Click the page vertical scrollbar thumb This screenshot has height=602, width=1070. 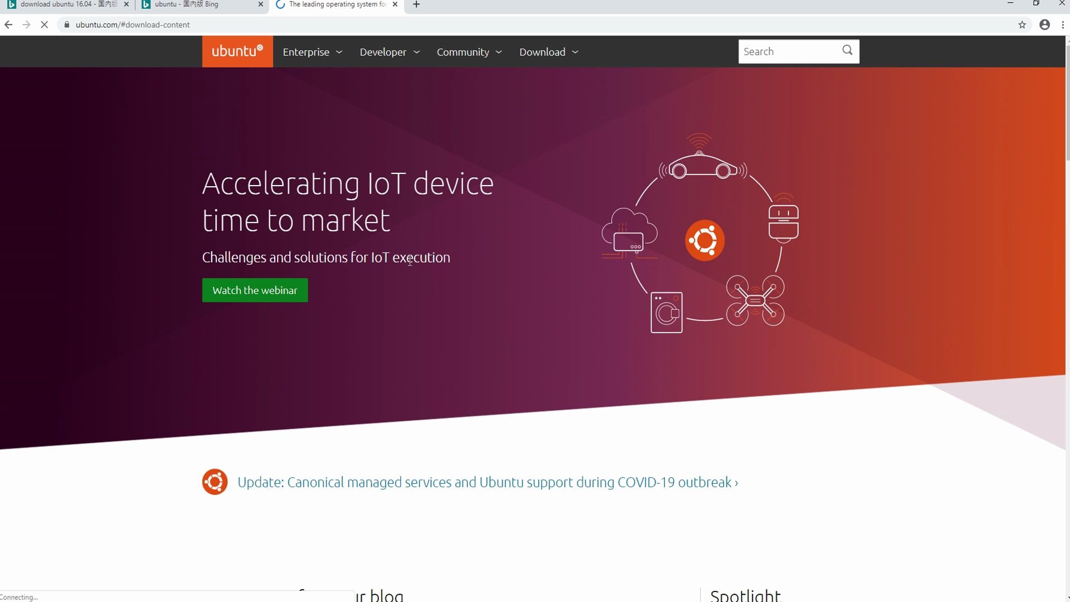(x=1067, y=103)
